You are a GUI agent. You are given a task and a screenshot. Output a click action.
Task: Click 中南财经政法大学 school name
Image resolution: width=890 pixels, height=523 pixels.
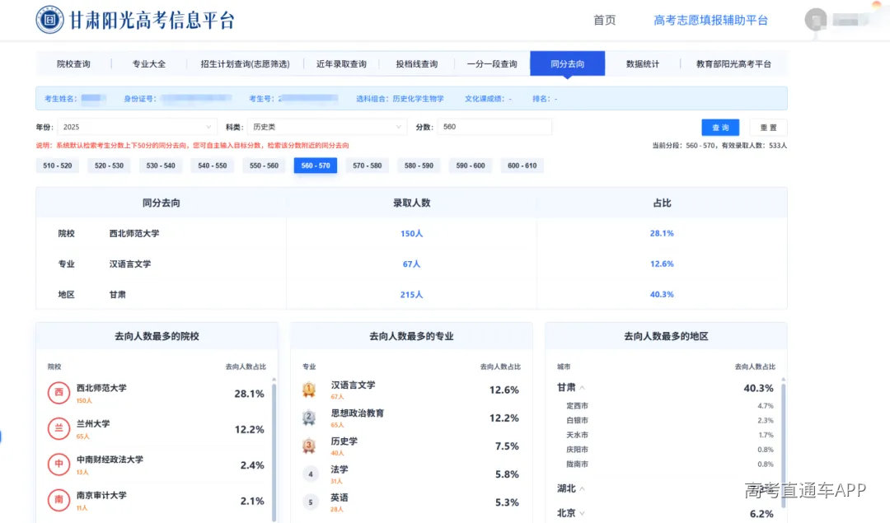[110, 460]
